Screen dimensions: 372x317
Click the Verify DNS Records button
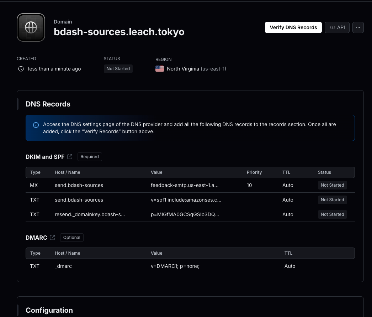(x=293, y=27)
